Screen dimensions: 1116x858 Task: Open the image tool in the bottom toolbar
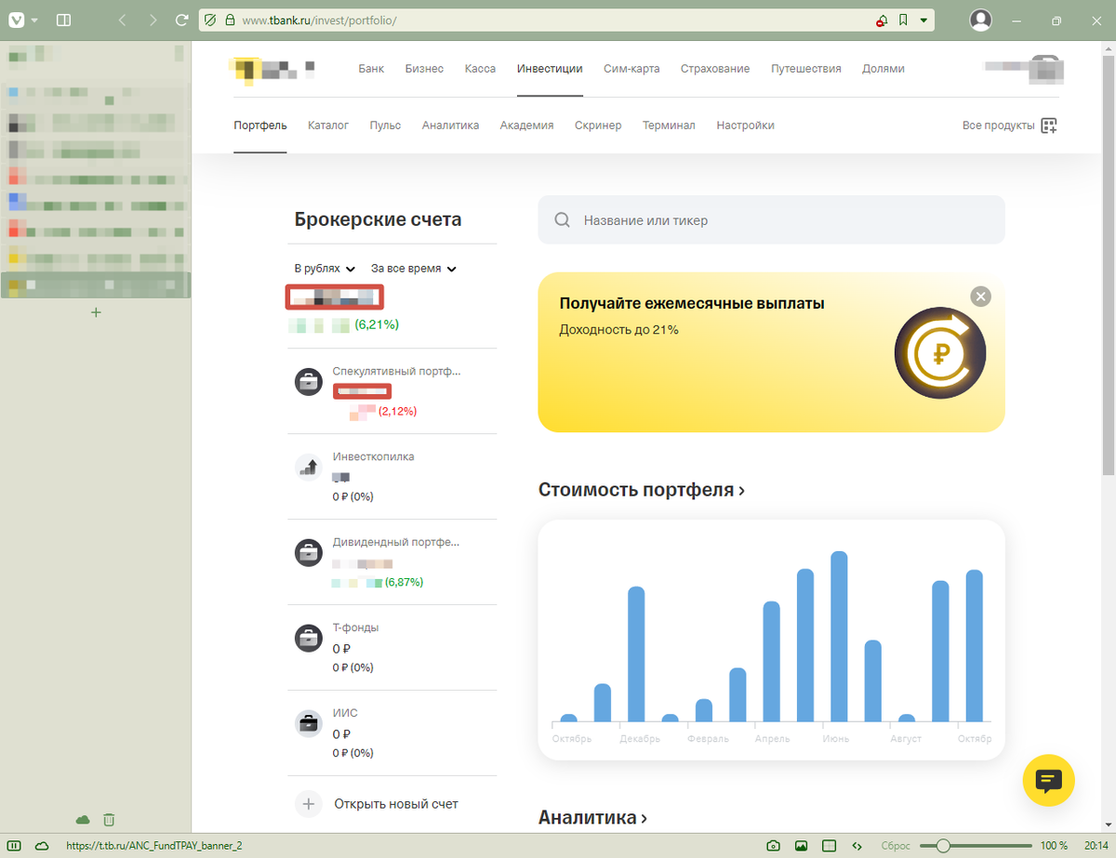(x=801, y=845)
